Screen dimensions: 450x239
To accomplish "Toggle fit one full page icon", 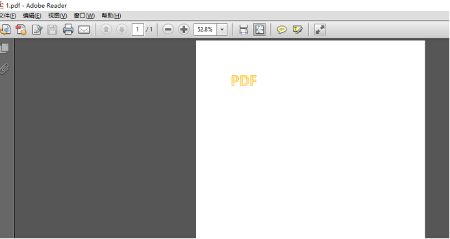I will click(259, 30).
